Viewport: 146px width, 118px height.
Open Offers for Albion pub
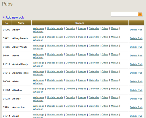pyautogui.click(x=105, y=80)
